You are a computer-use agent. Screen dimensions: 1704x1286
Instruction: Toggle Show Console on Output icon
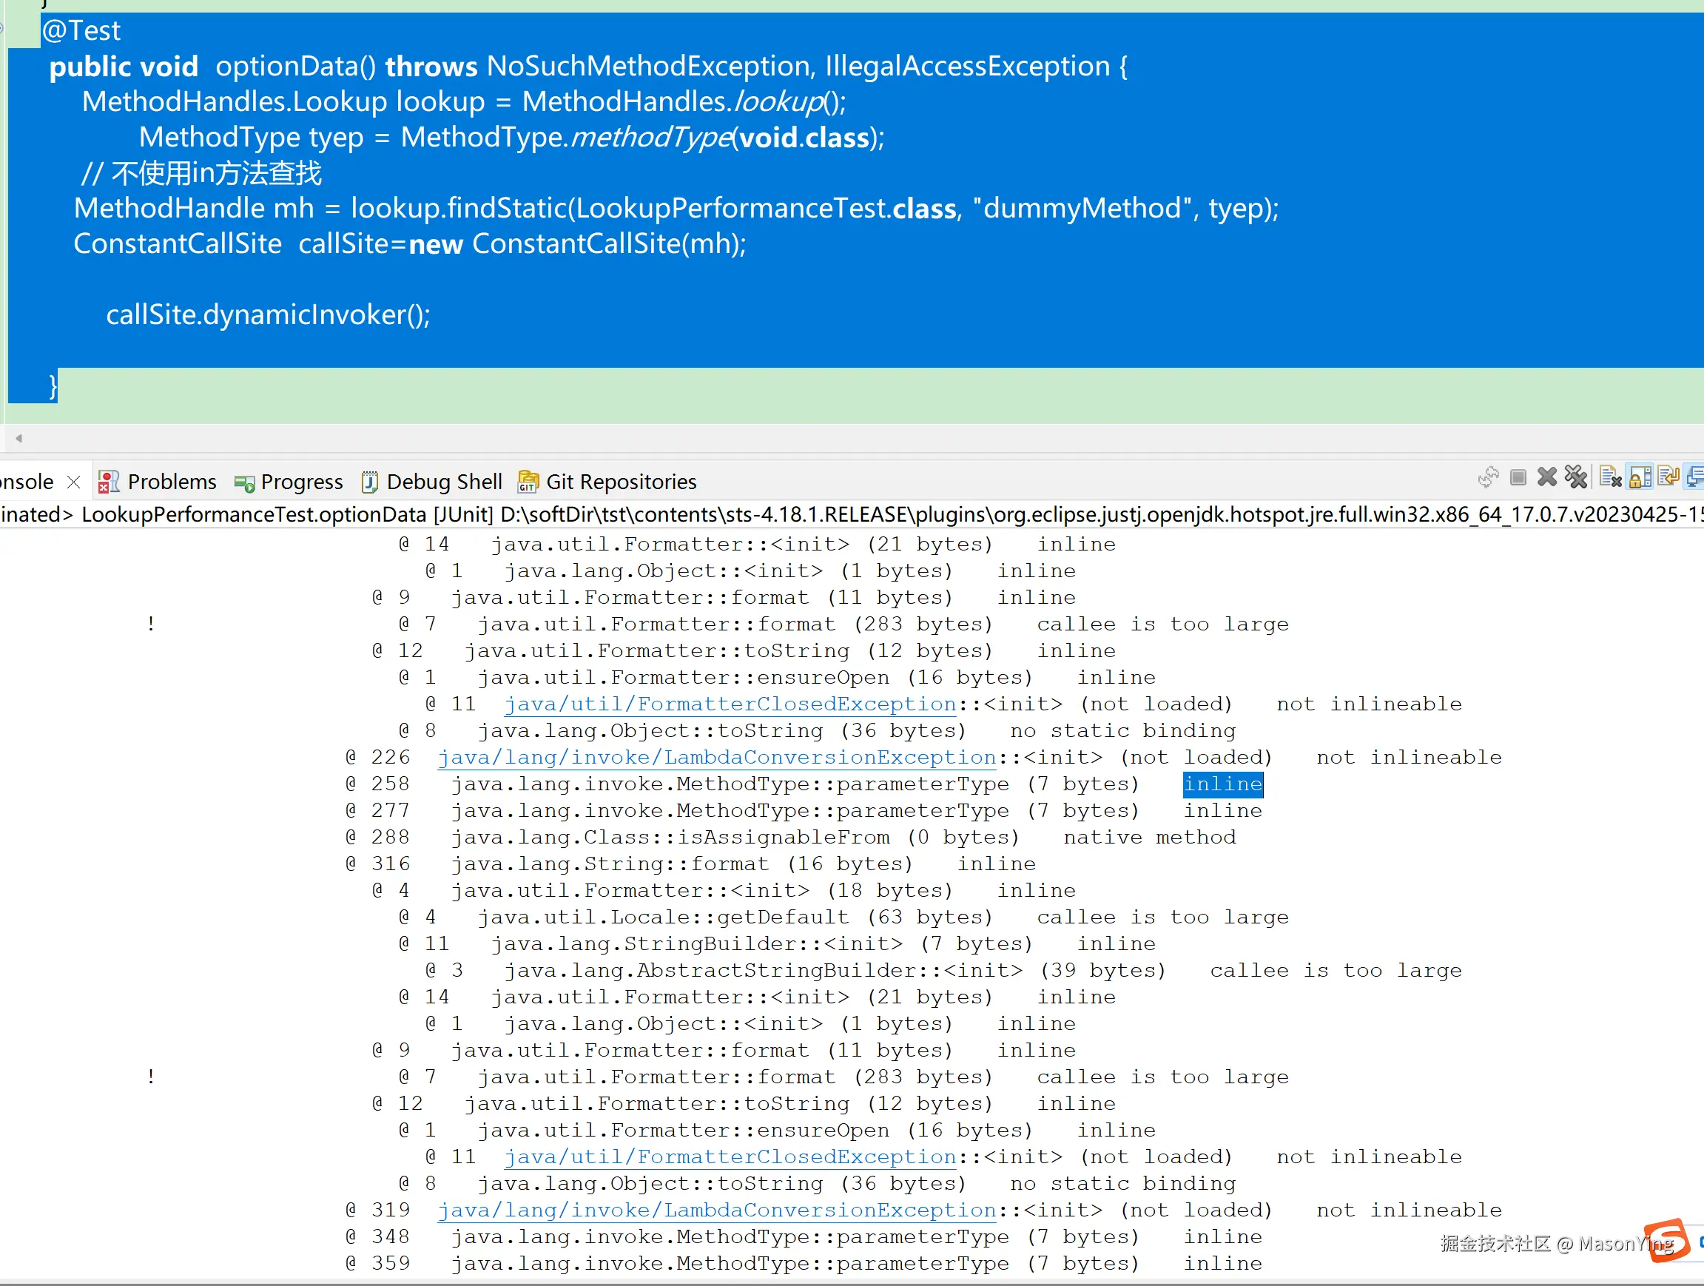click(x=1696, y=478)
